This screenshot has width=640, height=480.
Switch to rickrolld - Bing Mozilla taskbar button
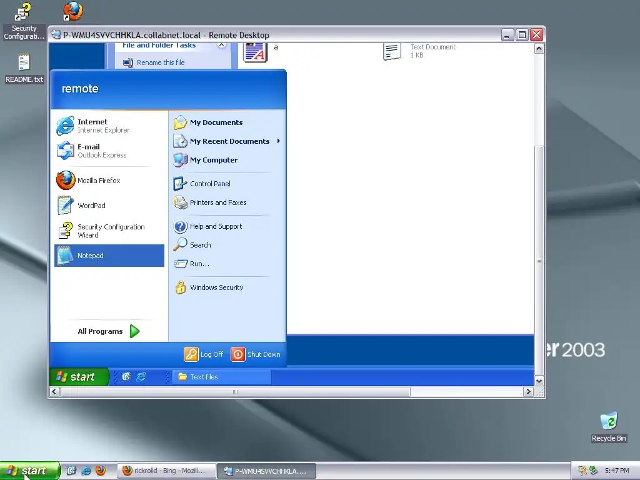coord(166,471)
